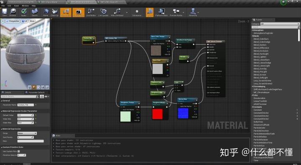Viewport: 301px width, 165px height.
Task: Switch to the MAT_Glass_Master tab
Action: tap(51, 2)
